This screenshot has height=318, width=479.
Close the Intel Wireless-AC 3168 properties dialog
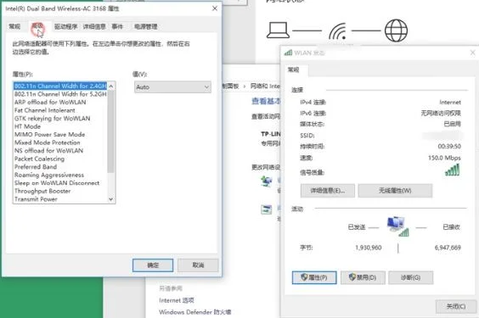coord(215,8)
